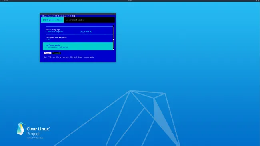Click the terminal window title bar

[78, 14]
